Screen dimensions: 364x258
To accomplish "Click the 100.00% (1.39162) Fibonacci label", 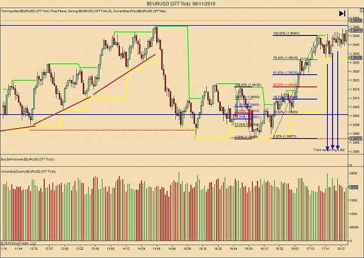I will coord(248,85).
